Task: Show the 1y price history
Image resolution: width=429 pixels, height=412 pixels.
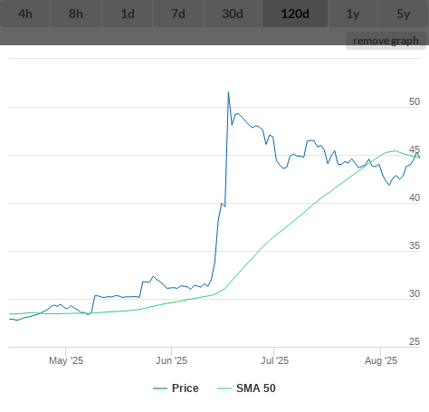Action: [353, 14]
